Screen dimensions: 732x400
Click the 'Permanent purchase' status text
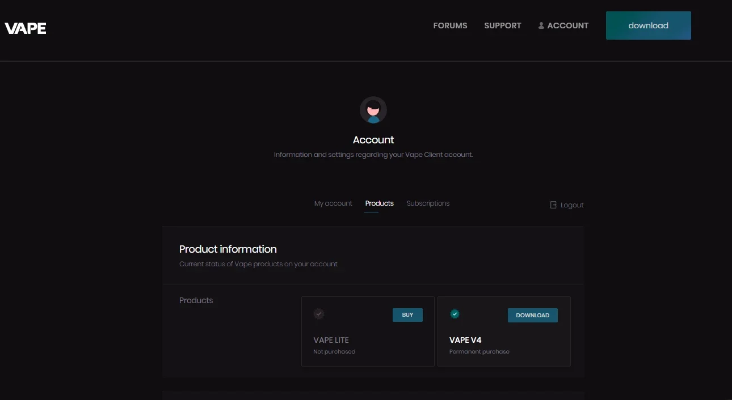point(479,352)
